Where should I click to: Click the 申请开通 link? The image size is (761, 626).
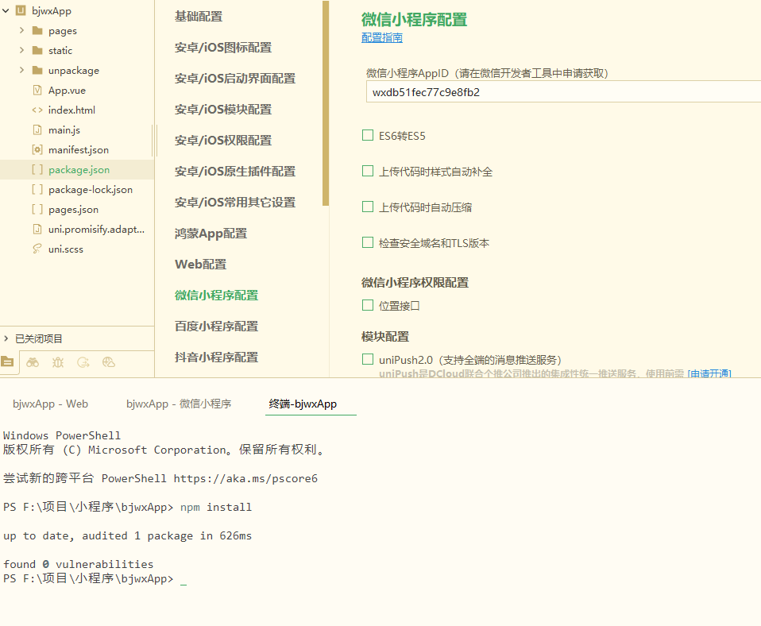(709, 373)
